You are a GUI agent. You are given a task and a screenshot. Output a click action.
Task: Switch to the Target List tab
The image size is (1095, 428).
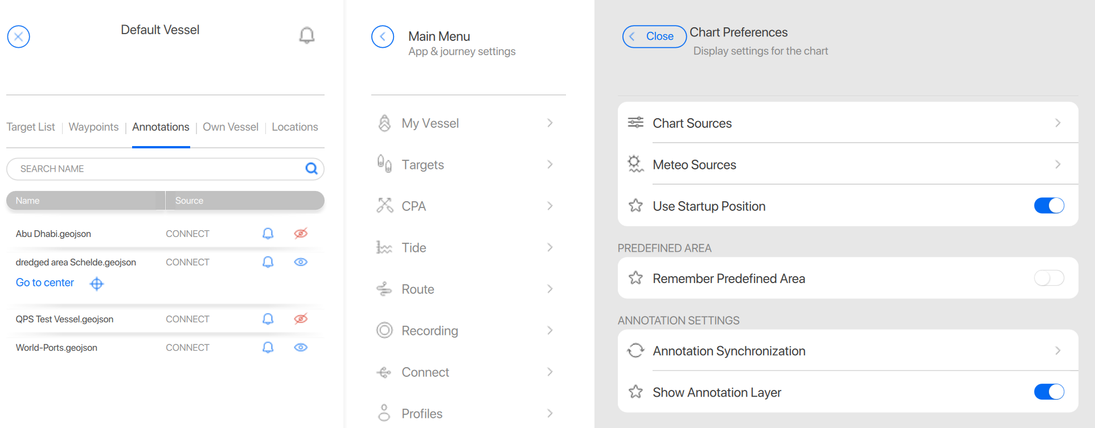click(x=31, y=127)
